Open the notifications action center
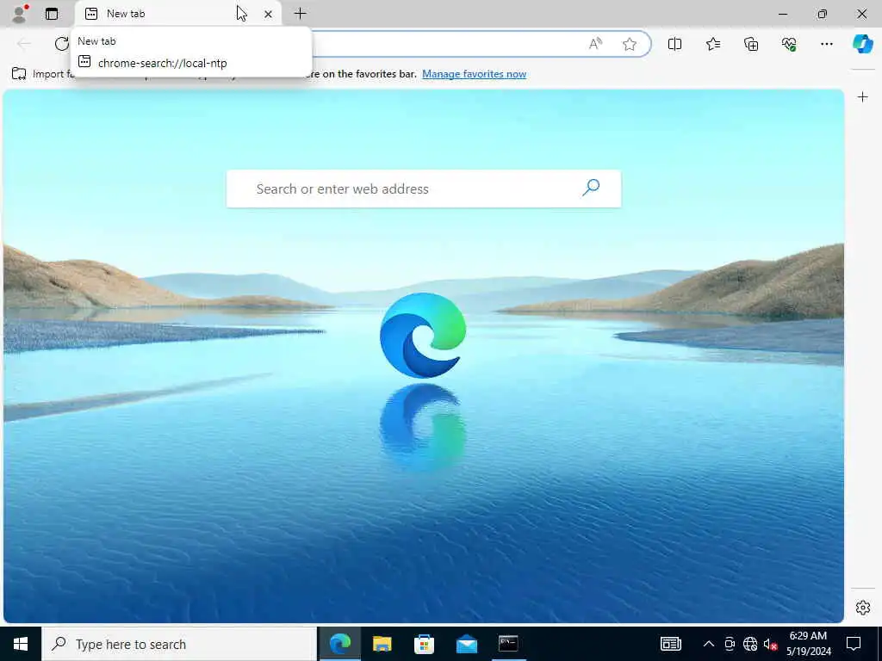 pyautogui.click(x=854, y=644)
